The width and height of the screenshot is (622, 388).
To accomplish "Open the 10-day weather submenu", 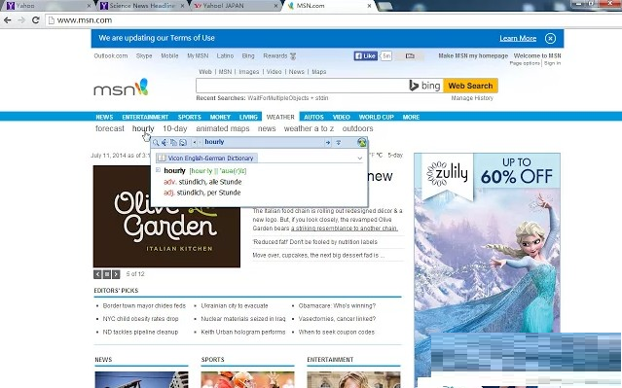I will click(x=174, y=128).
